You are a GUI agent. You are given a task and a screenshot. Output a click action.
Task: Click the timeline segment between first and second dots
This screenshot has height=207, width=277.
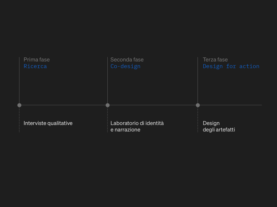click(x=64, y=105)
